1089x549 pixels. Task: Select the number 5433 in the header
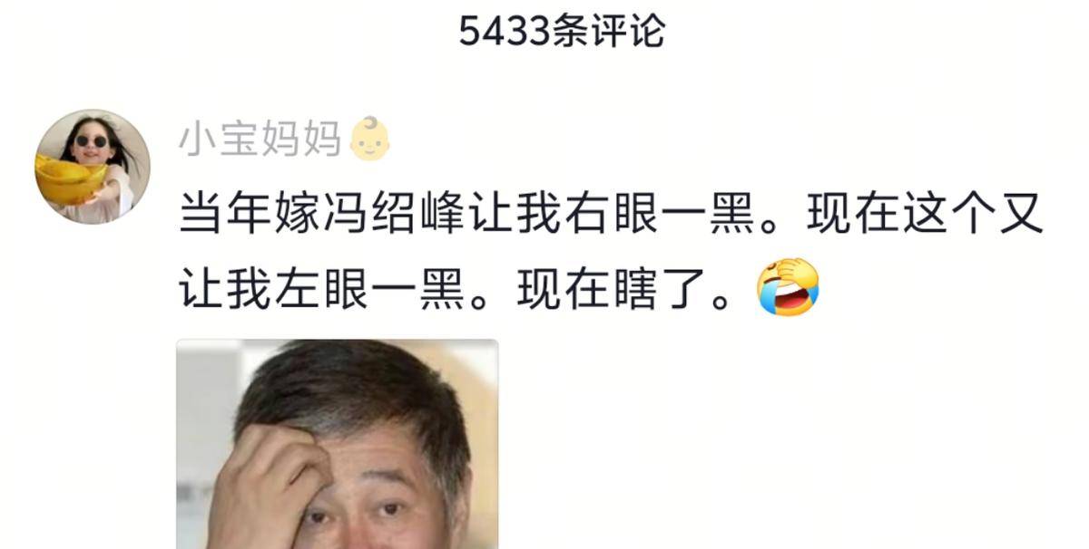505,32
